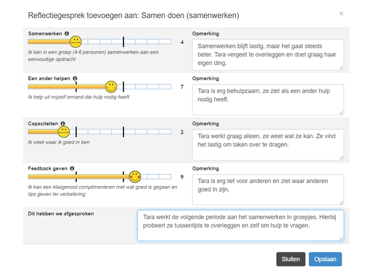
Task: Click description 'Ik kan een klasgenoot complimenteren'
Action: [x=102, y=190]
